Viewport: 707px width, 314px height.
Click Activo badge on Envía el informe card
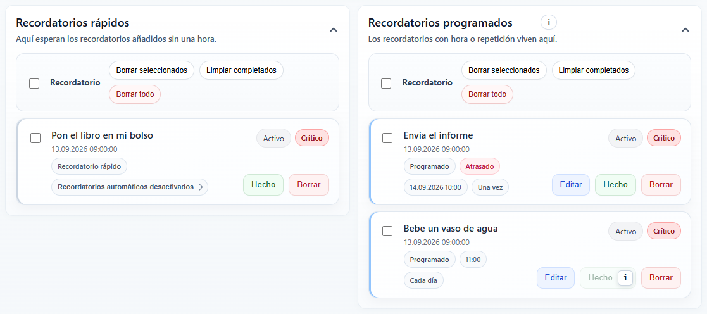coord(625,138)
